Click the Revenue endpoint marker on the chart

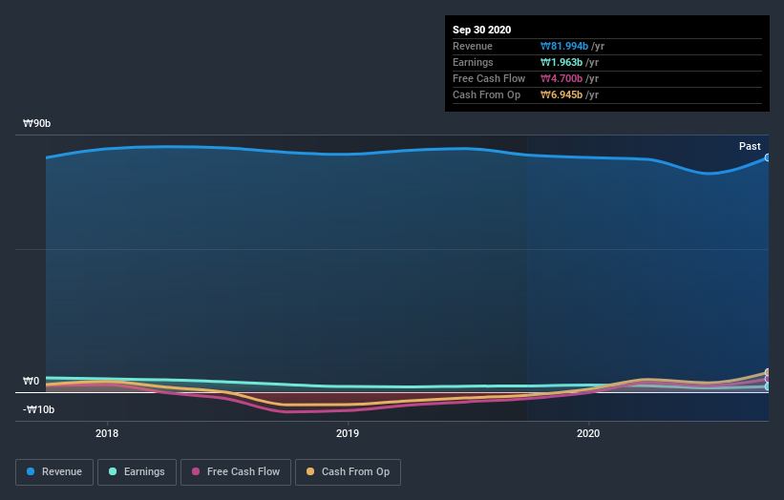(768, 157)
